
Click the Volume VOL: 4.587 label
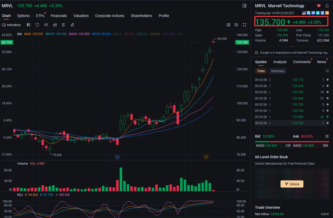[31, 163]
